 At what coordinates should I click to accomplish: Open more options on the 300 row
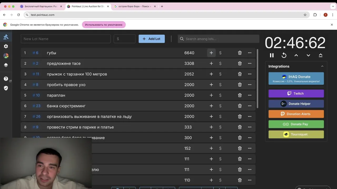tap(250, 138)
